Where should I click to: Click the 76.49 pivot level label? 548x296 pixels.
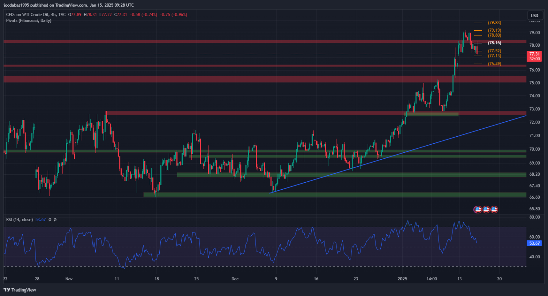pos(494,64)
